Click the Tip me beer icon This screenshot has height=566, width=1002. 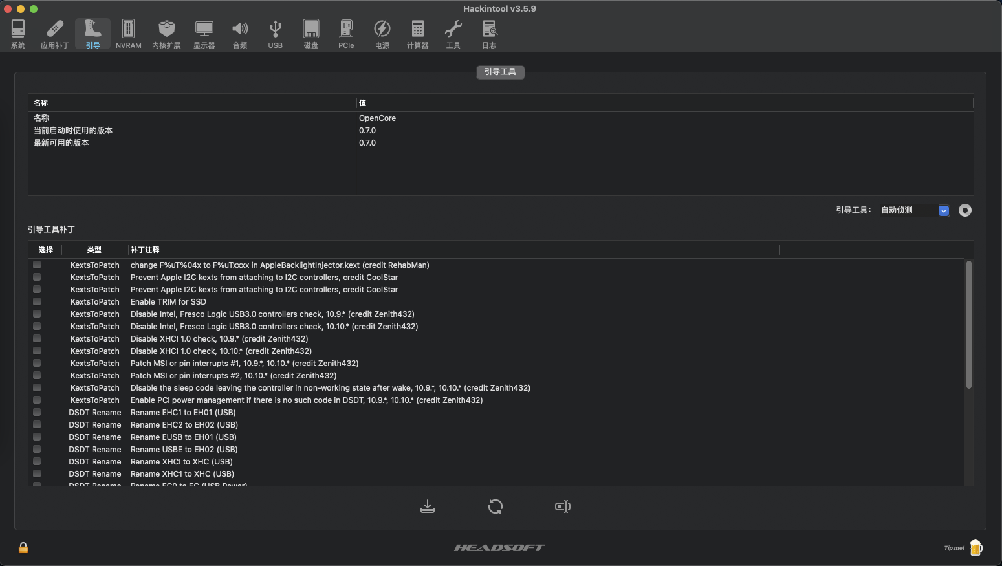(975, 548)
